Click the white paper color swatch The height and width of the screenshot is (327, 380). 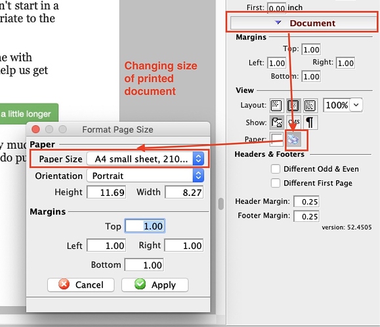pyautogui.click(x=276, y=140)
